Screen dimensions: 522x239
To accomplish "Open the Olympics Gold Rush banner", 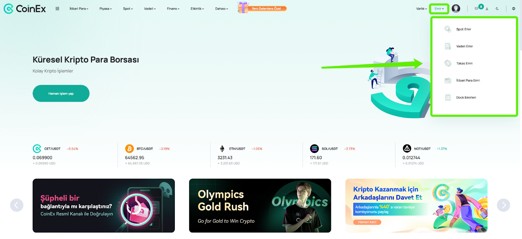I will (260, 206).
